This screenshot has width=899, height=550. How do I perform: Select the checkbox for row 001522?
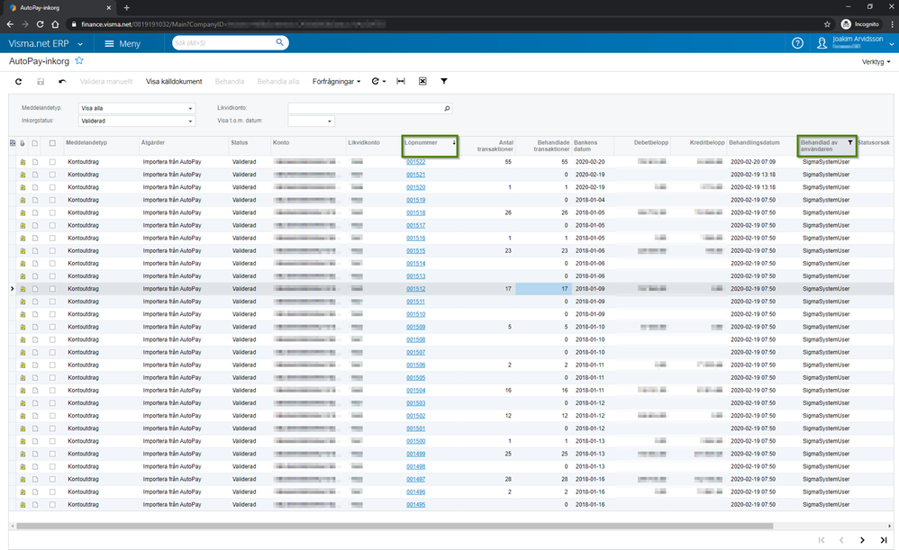(52, 162)
